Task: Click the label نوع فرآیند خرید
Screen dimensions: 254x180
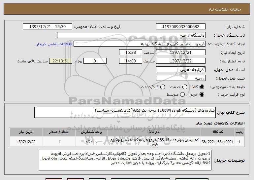Action: tap(232, 94)
